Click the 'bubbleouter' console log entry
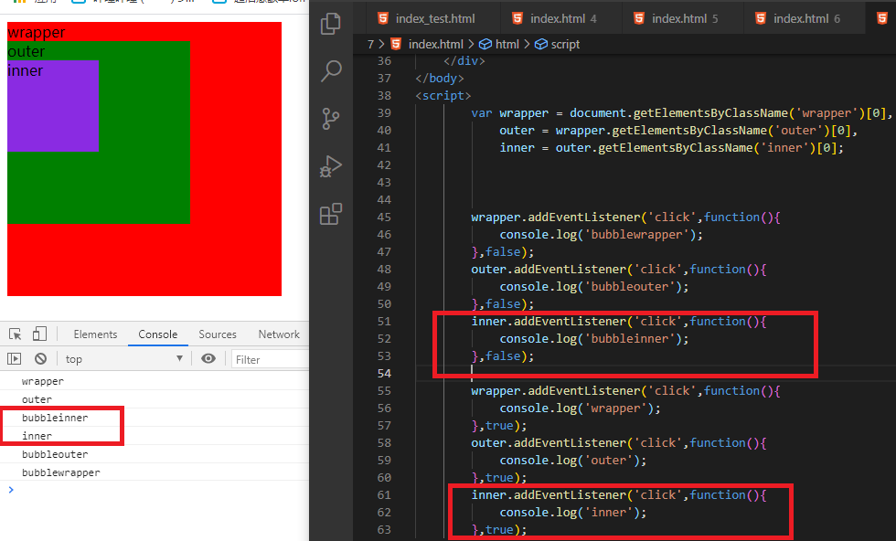Screen dimensions: 896x541 point(55,454)
